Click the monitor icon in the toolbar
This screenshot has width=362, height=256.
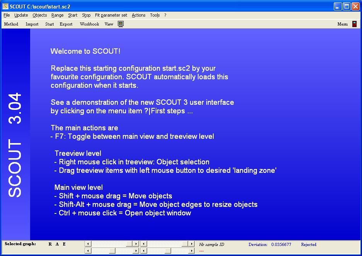tap(121, 24)
